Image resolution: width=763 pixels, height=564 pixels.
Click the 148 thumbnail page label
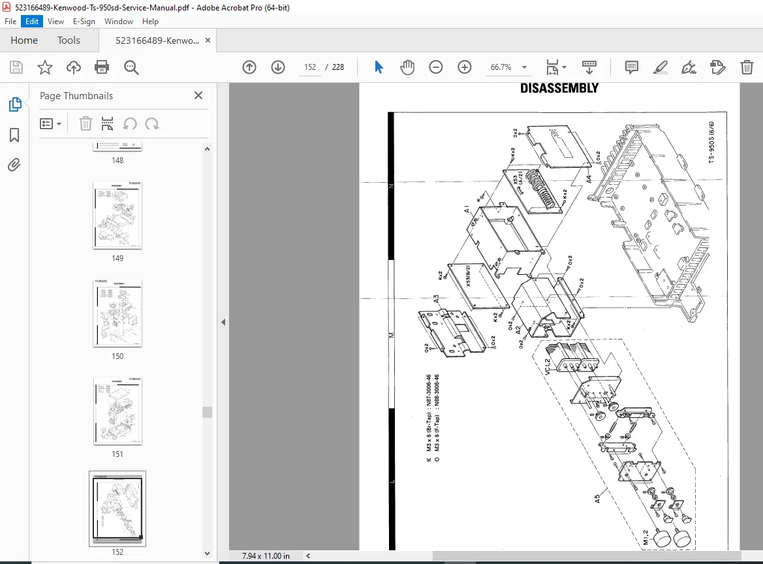point(117,160)
